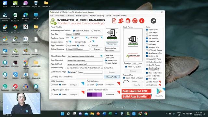Click the medium purple color swatch
Screen dimensions: 208x117
94,95
